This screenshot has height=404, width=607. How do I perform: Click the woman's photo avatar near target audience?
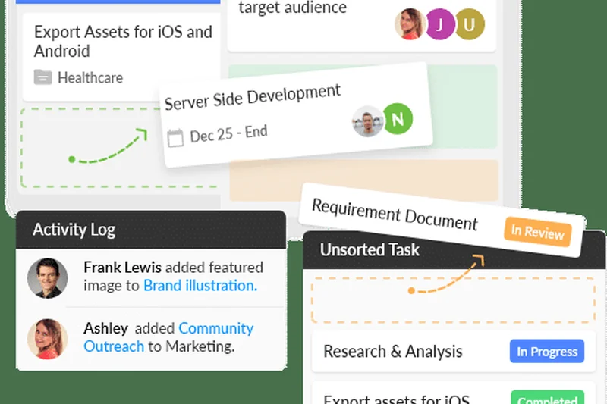point(410,25)
